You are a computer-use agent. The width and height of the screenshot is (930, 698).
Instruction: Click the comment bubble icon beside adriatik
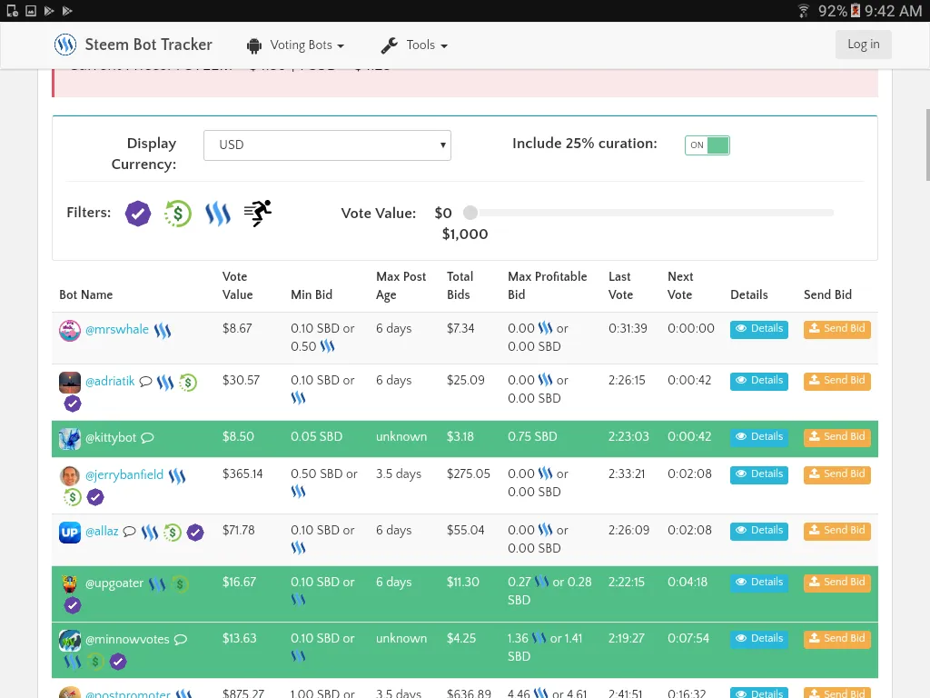point(145,382)
